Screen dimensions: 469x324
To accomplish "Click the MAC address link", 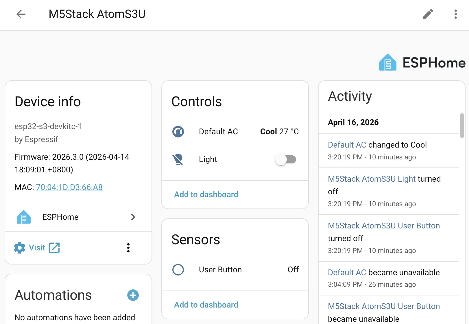I will point(69,187).
